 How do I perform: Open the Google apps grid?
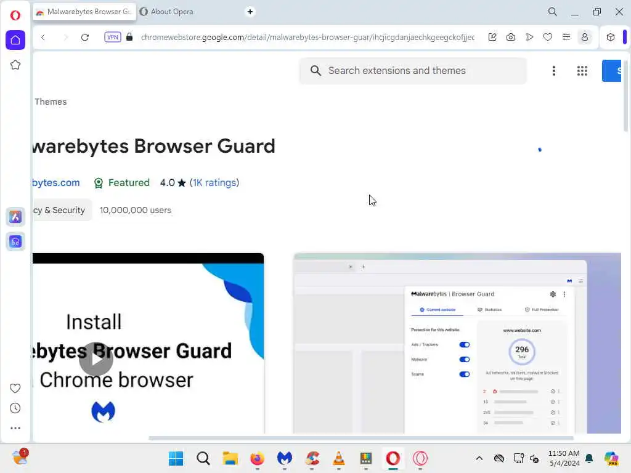point(582,71)
